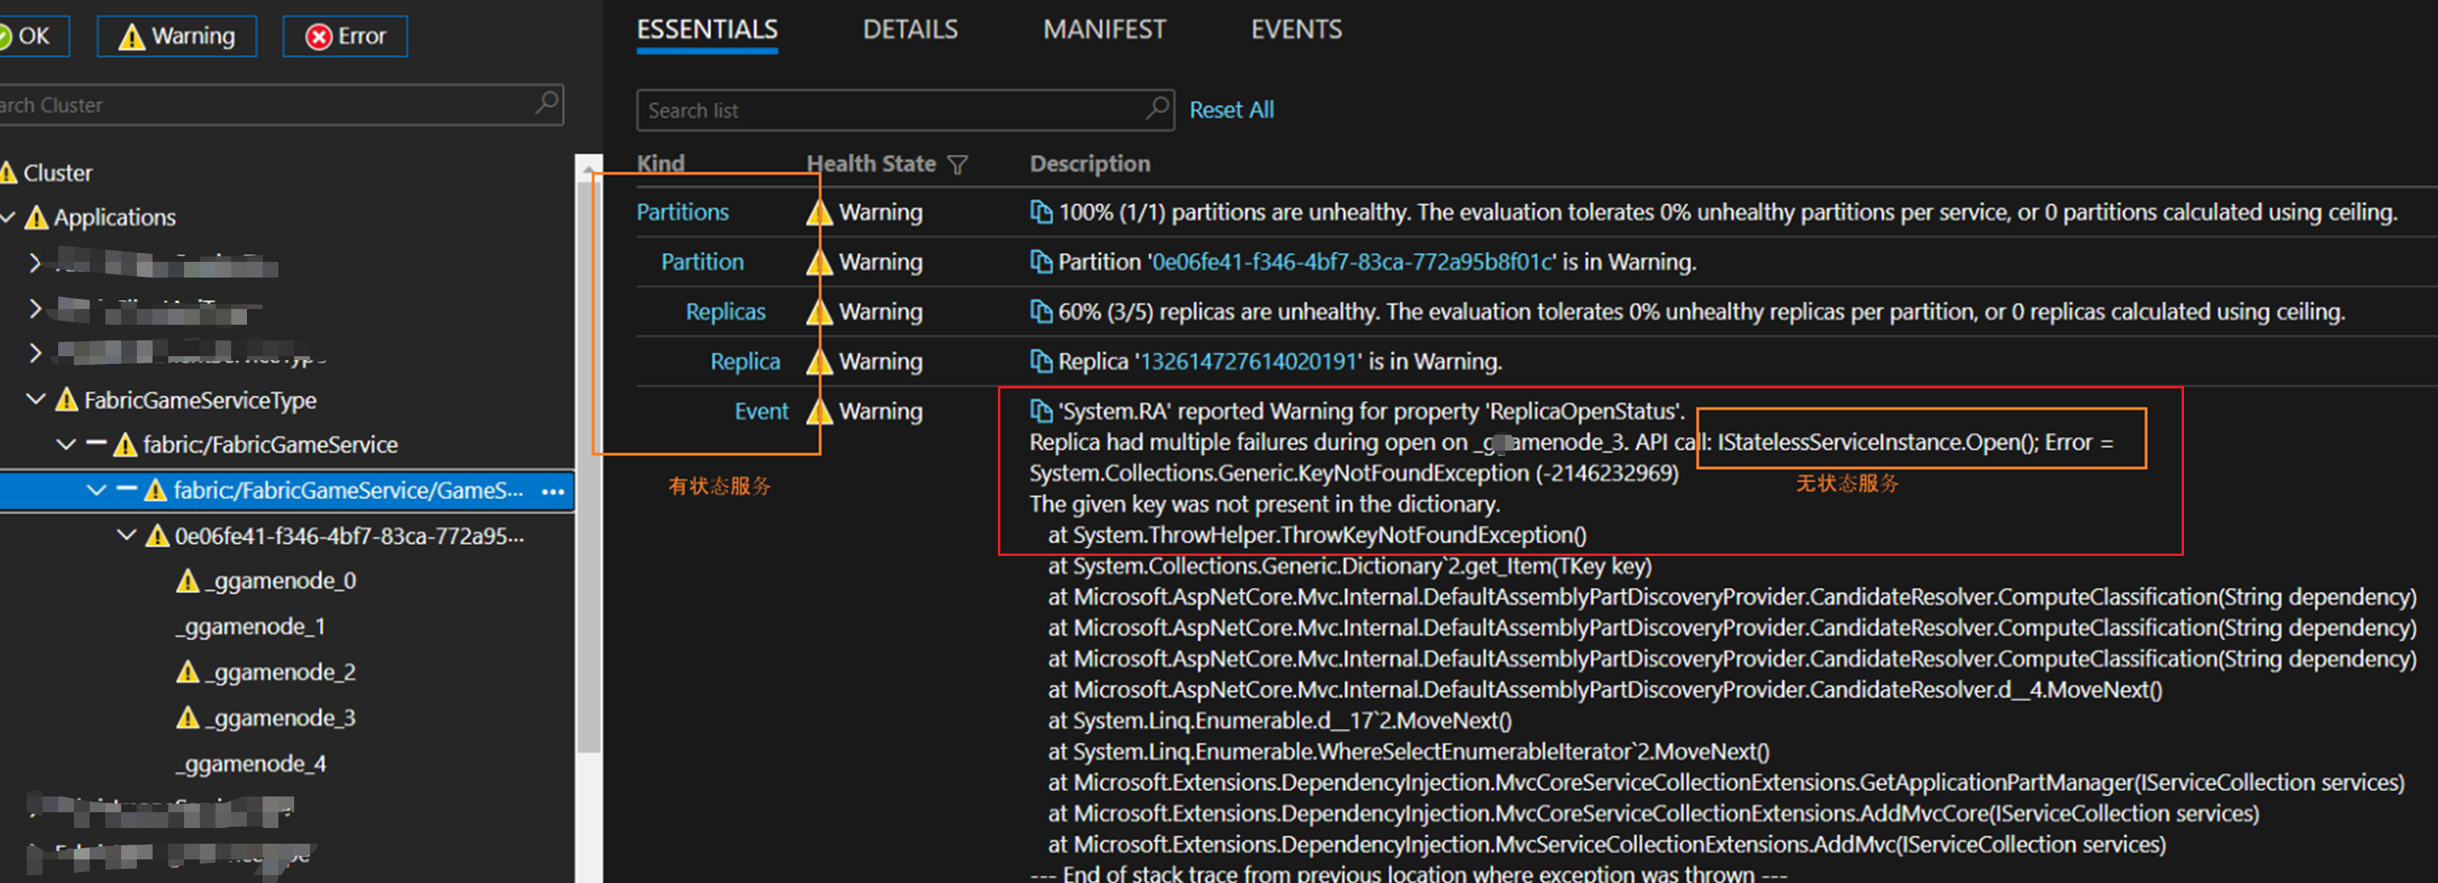Screen dimensions: 2438x883
Task: Collapse the 0e06fe41 partition node
Action: (126, 535)
